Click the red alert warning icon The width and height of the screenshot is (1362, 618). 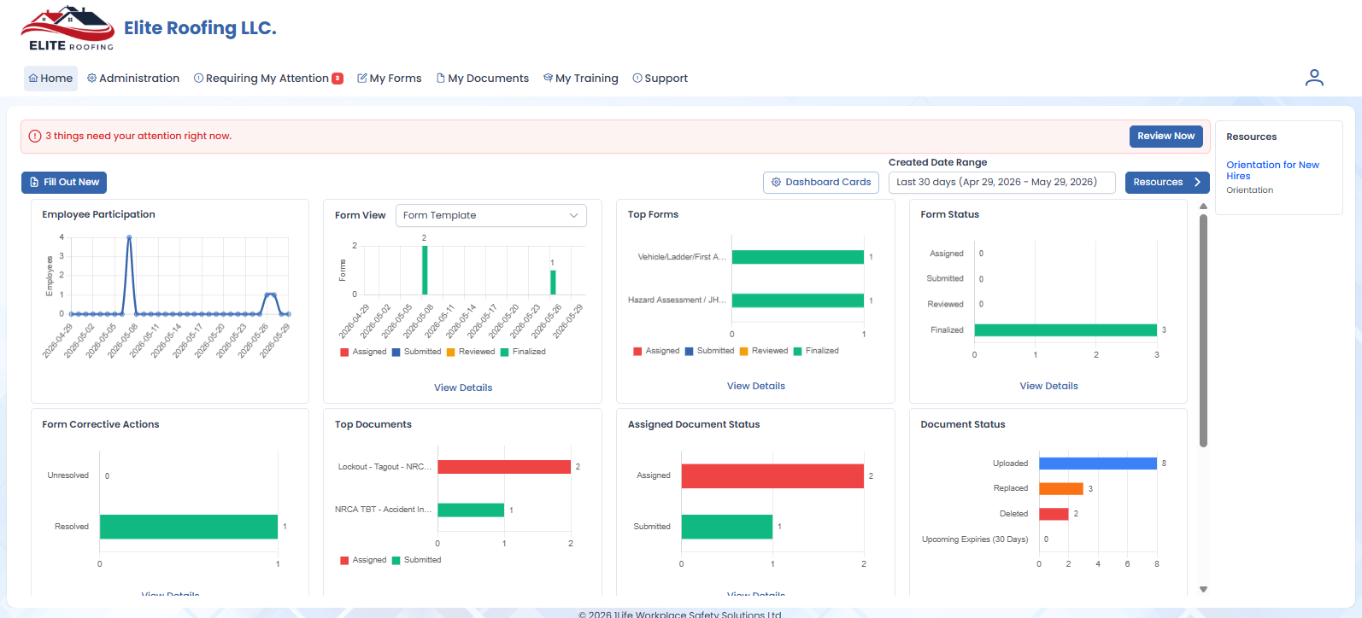35,136
